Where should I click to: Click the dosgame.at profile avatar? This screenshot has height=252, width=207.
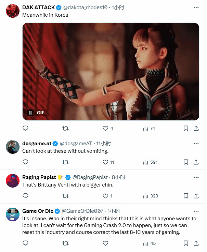tap(13, 147)
